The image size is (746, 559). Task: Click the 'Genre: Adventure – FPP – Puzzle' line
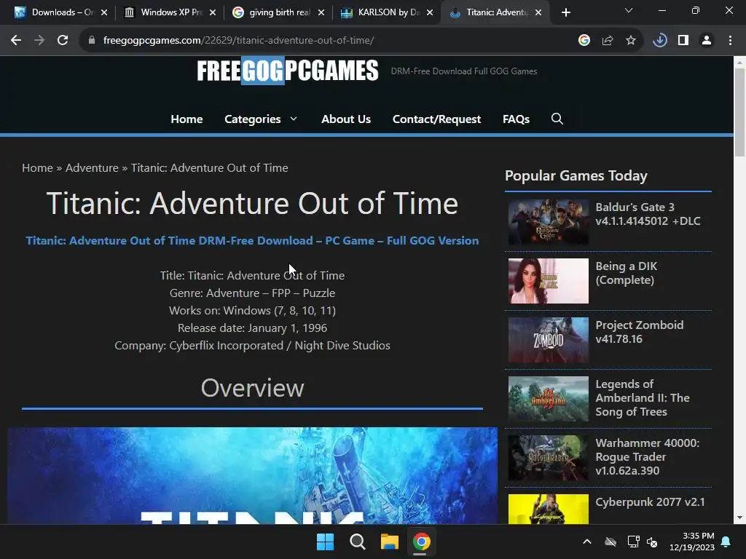tap(252, 293)
